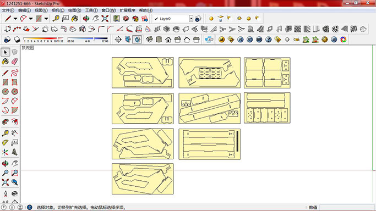376x211 pixels.
Task: Select the Pan hand tool in left toolbar
Action: [15, 163]
